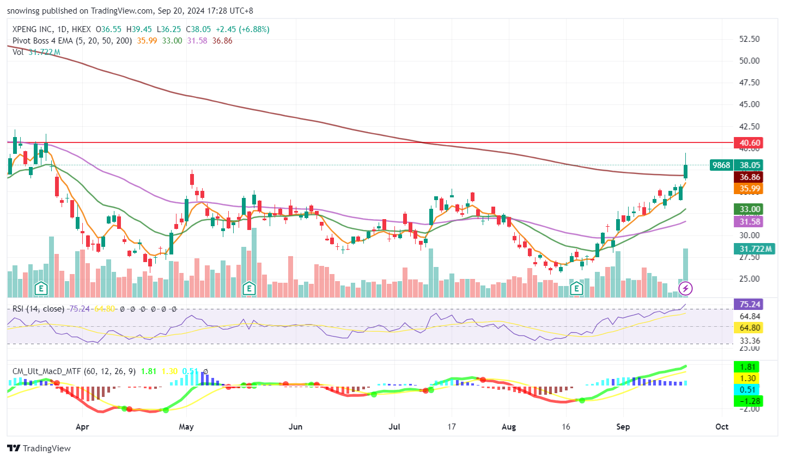Click the 16 date label on the time axis

[x=566, y=427]
